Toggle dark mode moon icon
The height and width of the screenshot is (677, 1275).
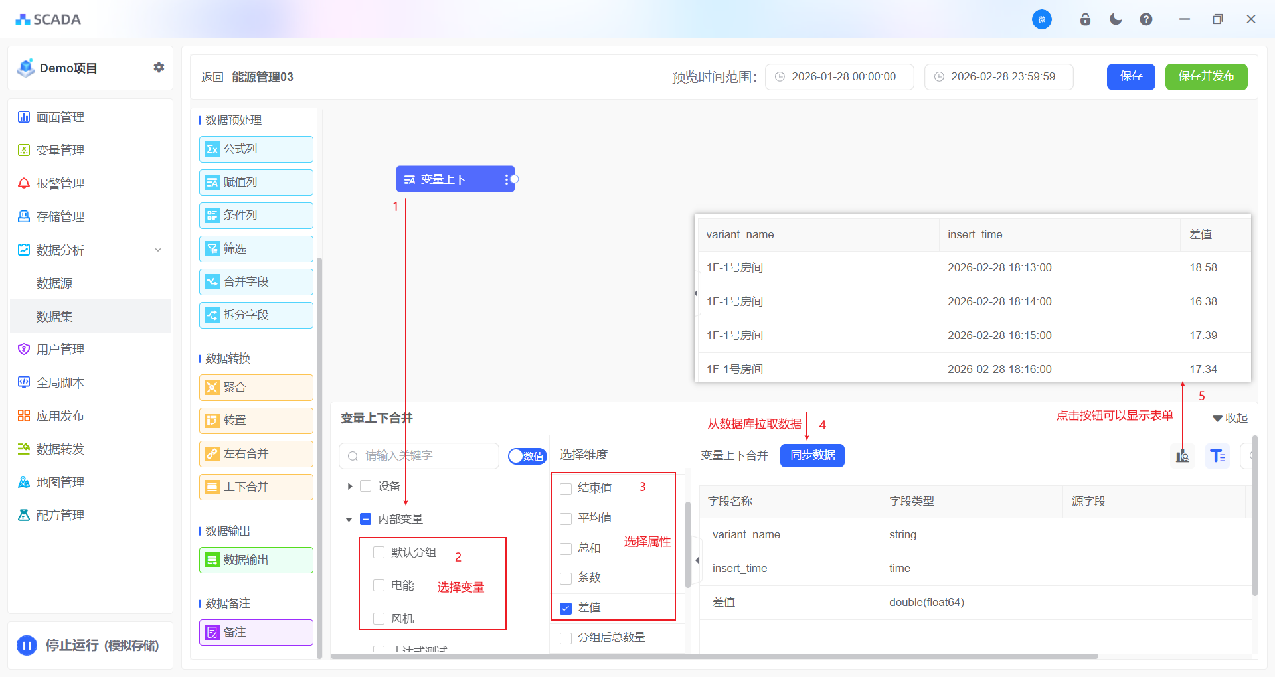(1115, 19)
